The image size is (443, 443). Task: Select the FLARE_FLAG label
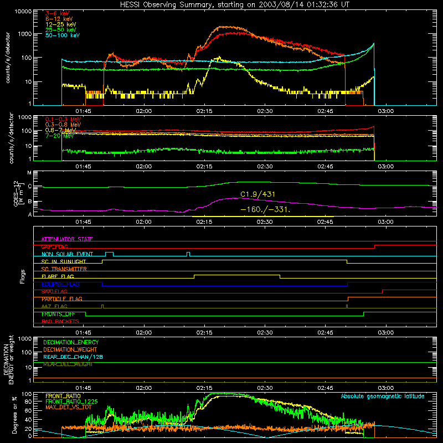[x=58, y=276]
